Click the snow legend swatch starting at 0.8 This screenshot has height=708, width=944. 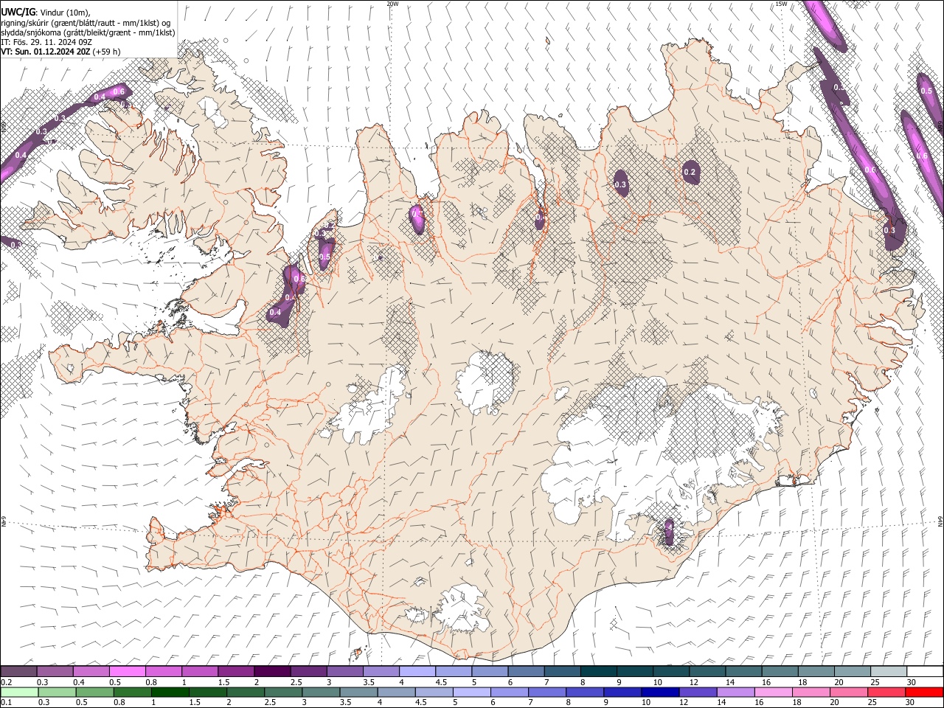(x=164, y=671)
